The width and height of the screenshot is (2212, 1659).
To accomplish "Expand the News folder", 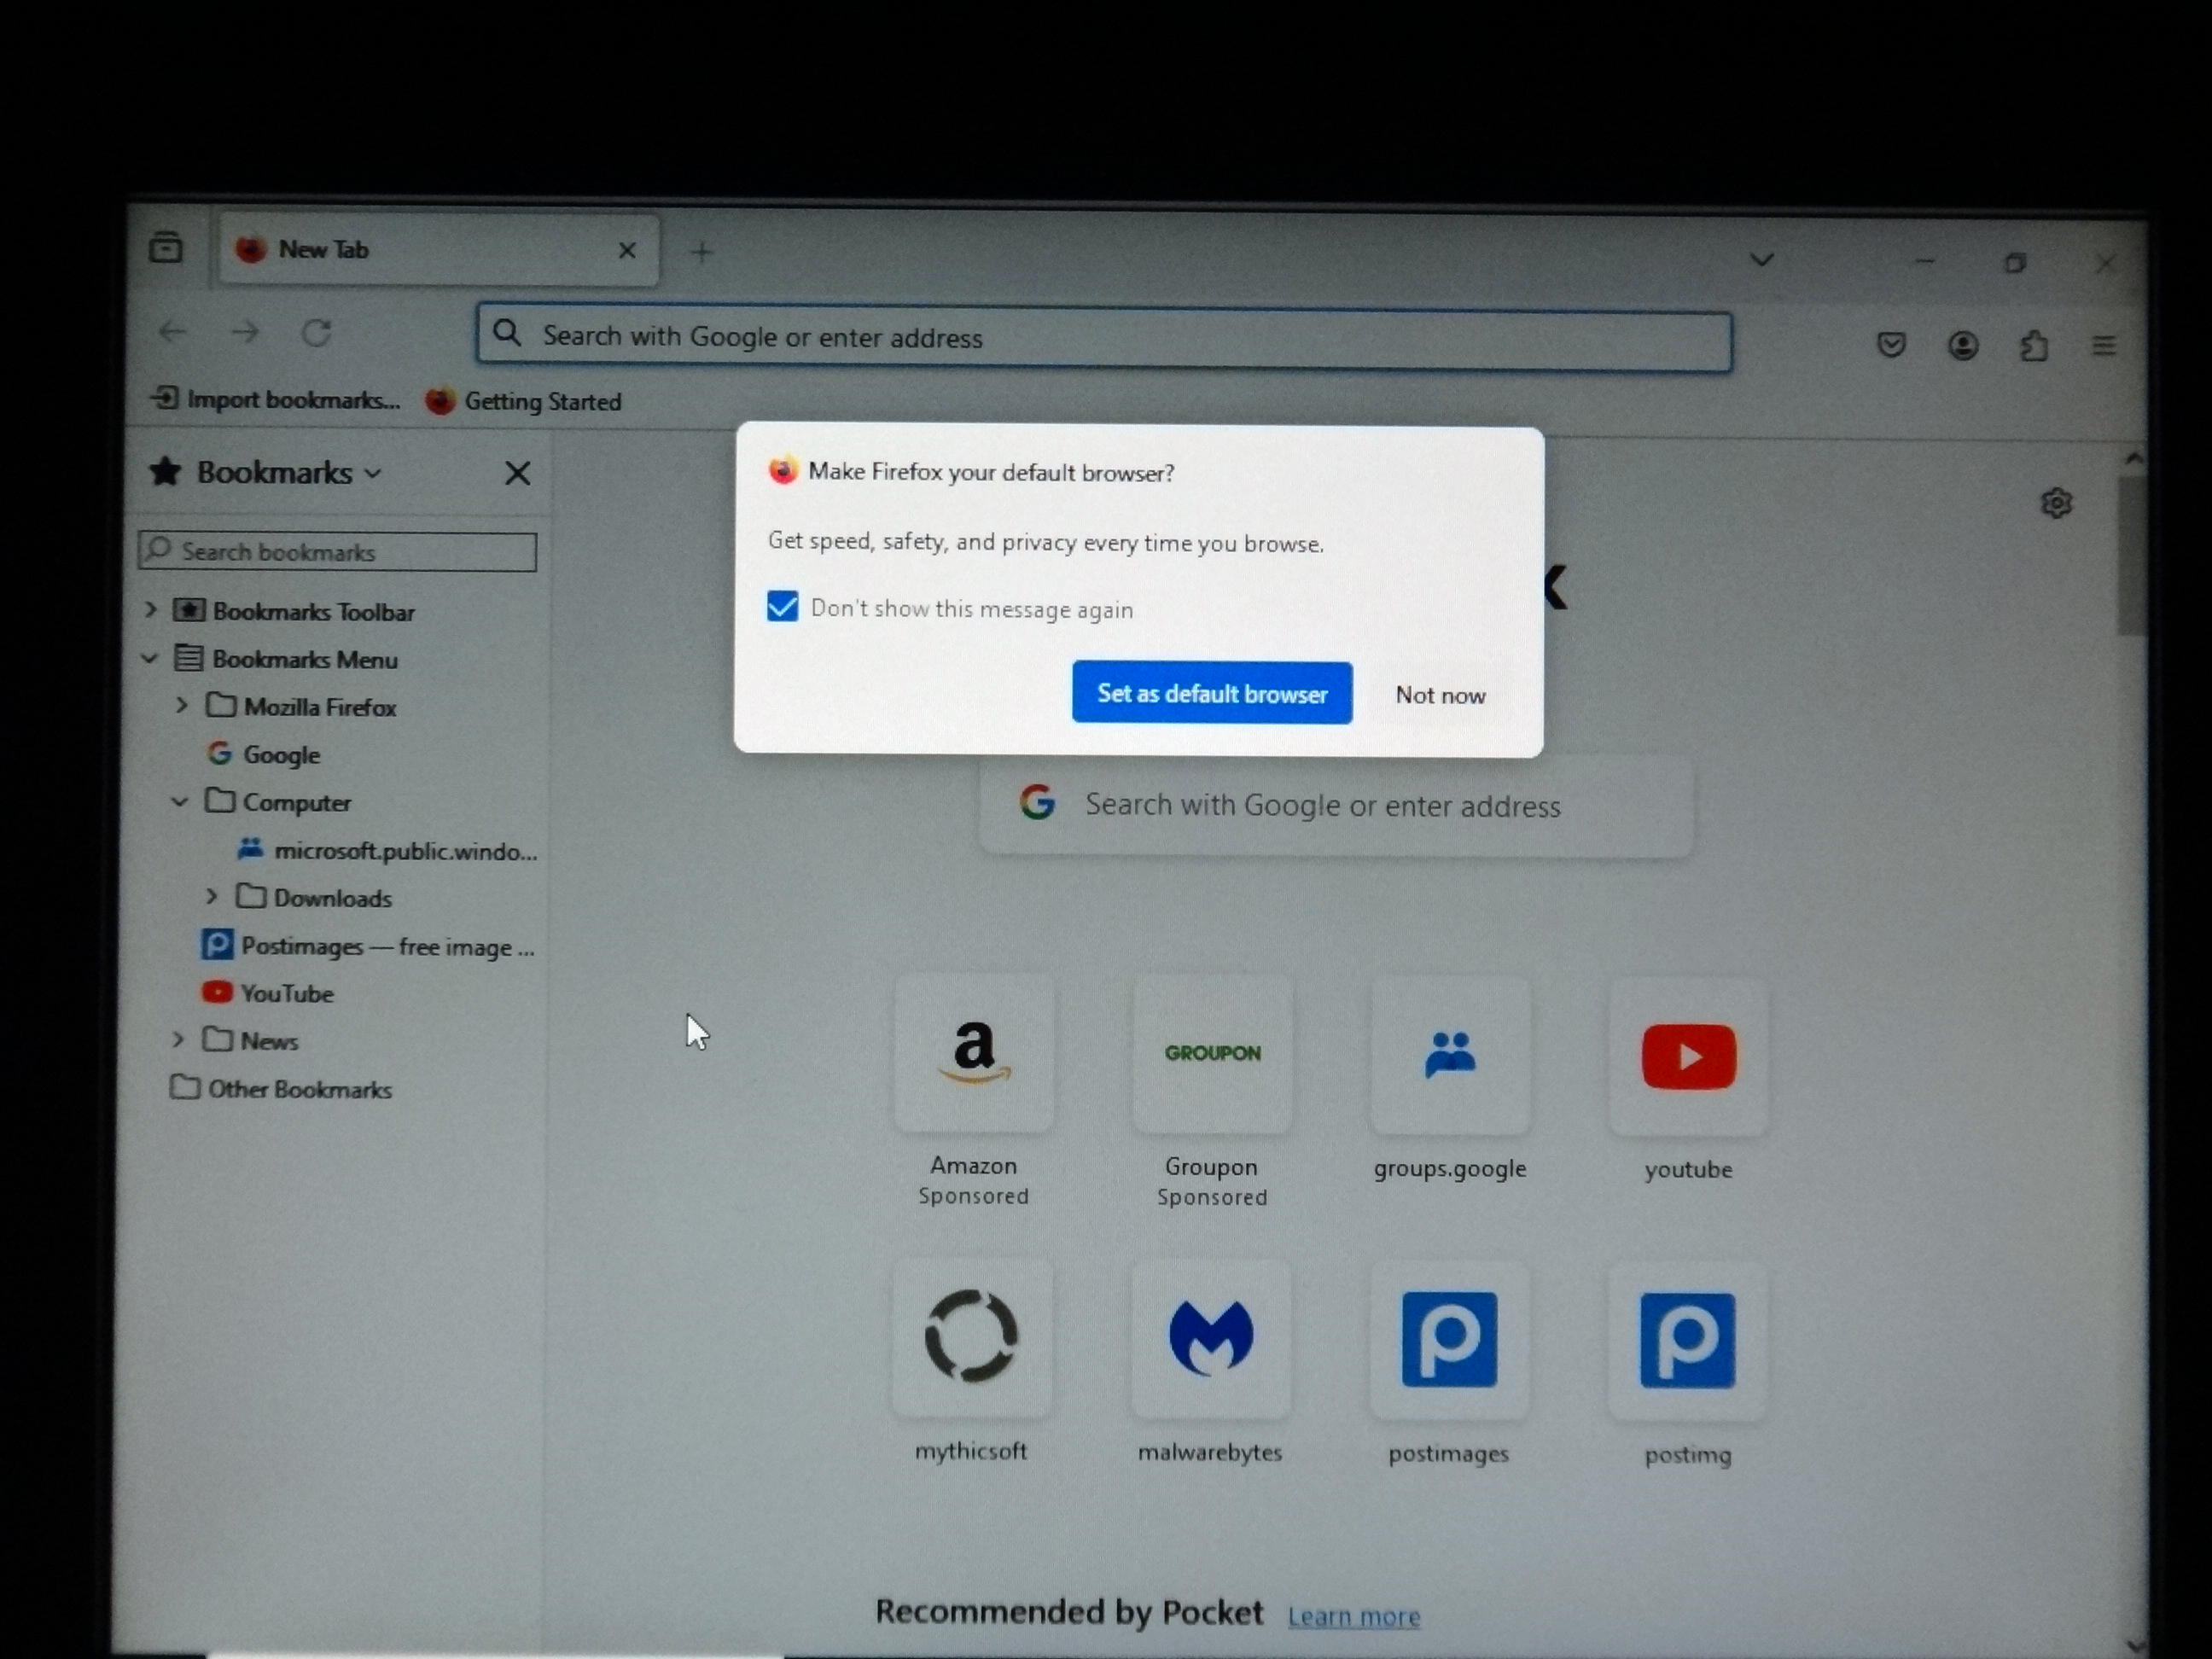I will point(178,1040).
